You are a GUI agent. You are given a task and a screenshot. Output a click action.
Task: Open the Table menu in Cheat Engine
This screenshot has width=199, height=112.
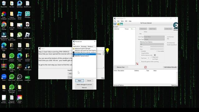pos(122,21)
